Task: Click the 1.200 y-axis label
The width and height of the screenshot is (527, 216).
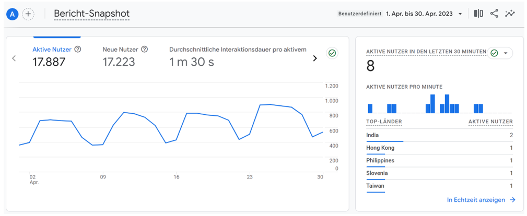Action: tap(331, 86)
